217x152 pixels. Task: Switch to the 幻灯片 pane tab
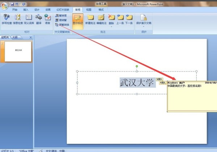(x=5, y=37)
